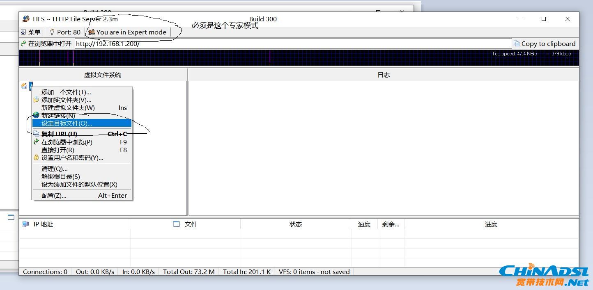The width and height of the screenshot is (593, 290).
Task: Click lock icon for 设置用户名和密码(Y)...
Action: [36, 158]
